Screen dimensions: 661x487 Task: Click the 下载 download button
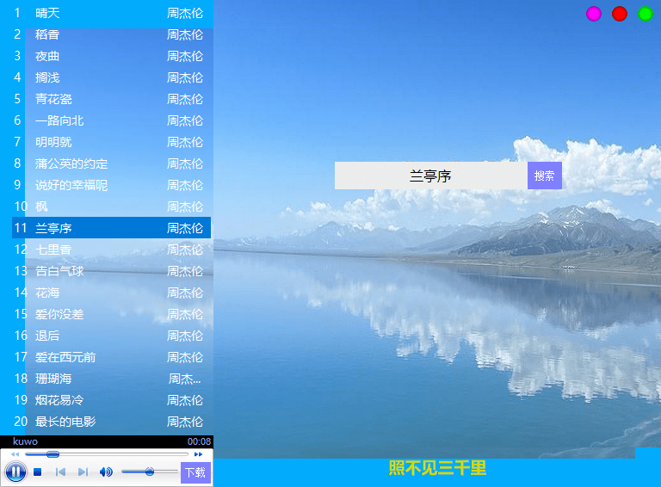pos(195,472)
